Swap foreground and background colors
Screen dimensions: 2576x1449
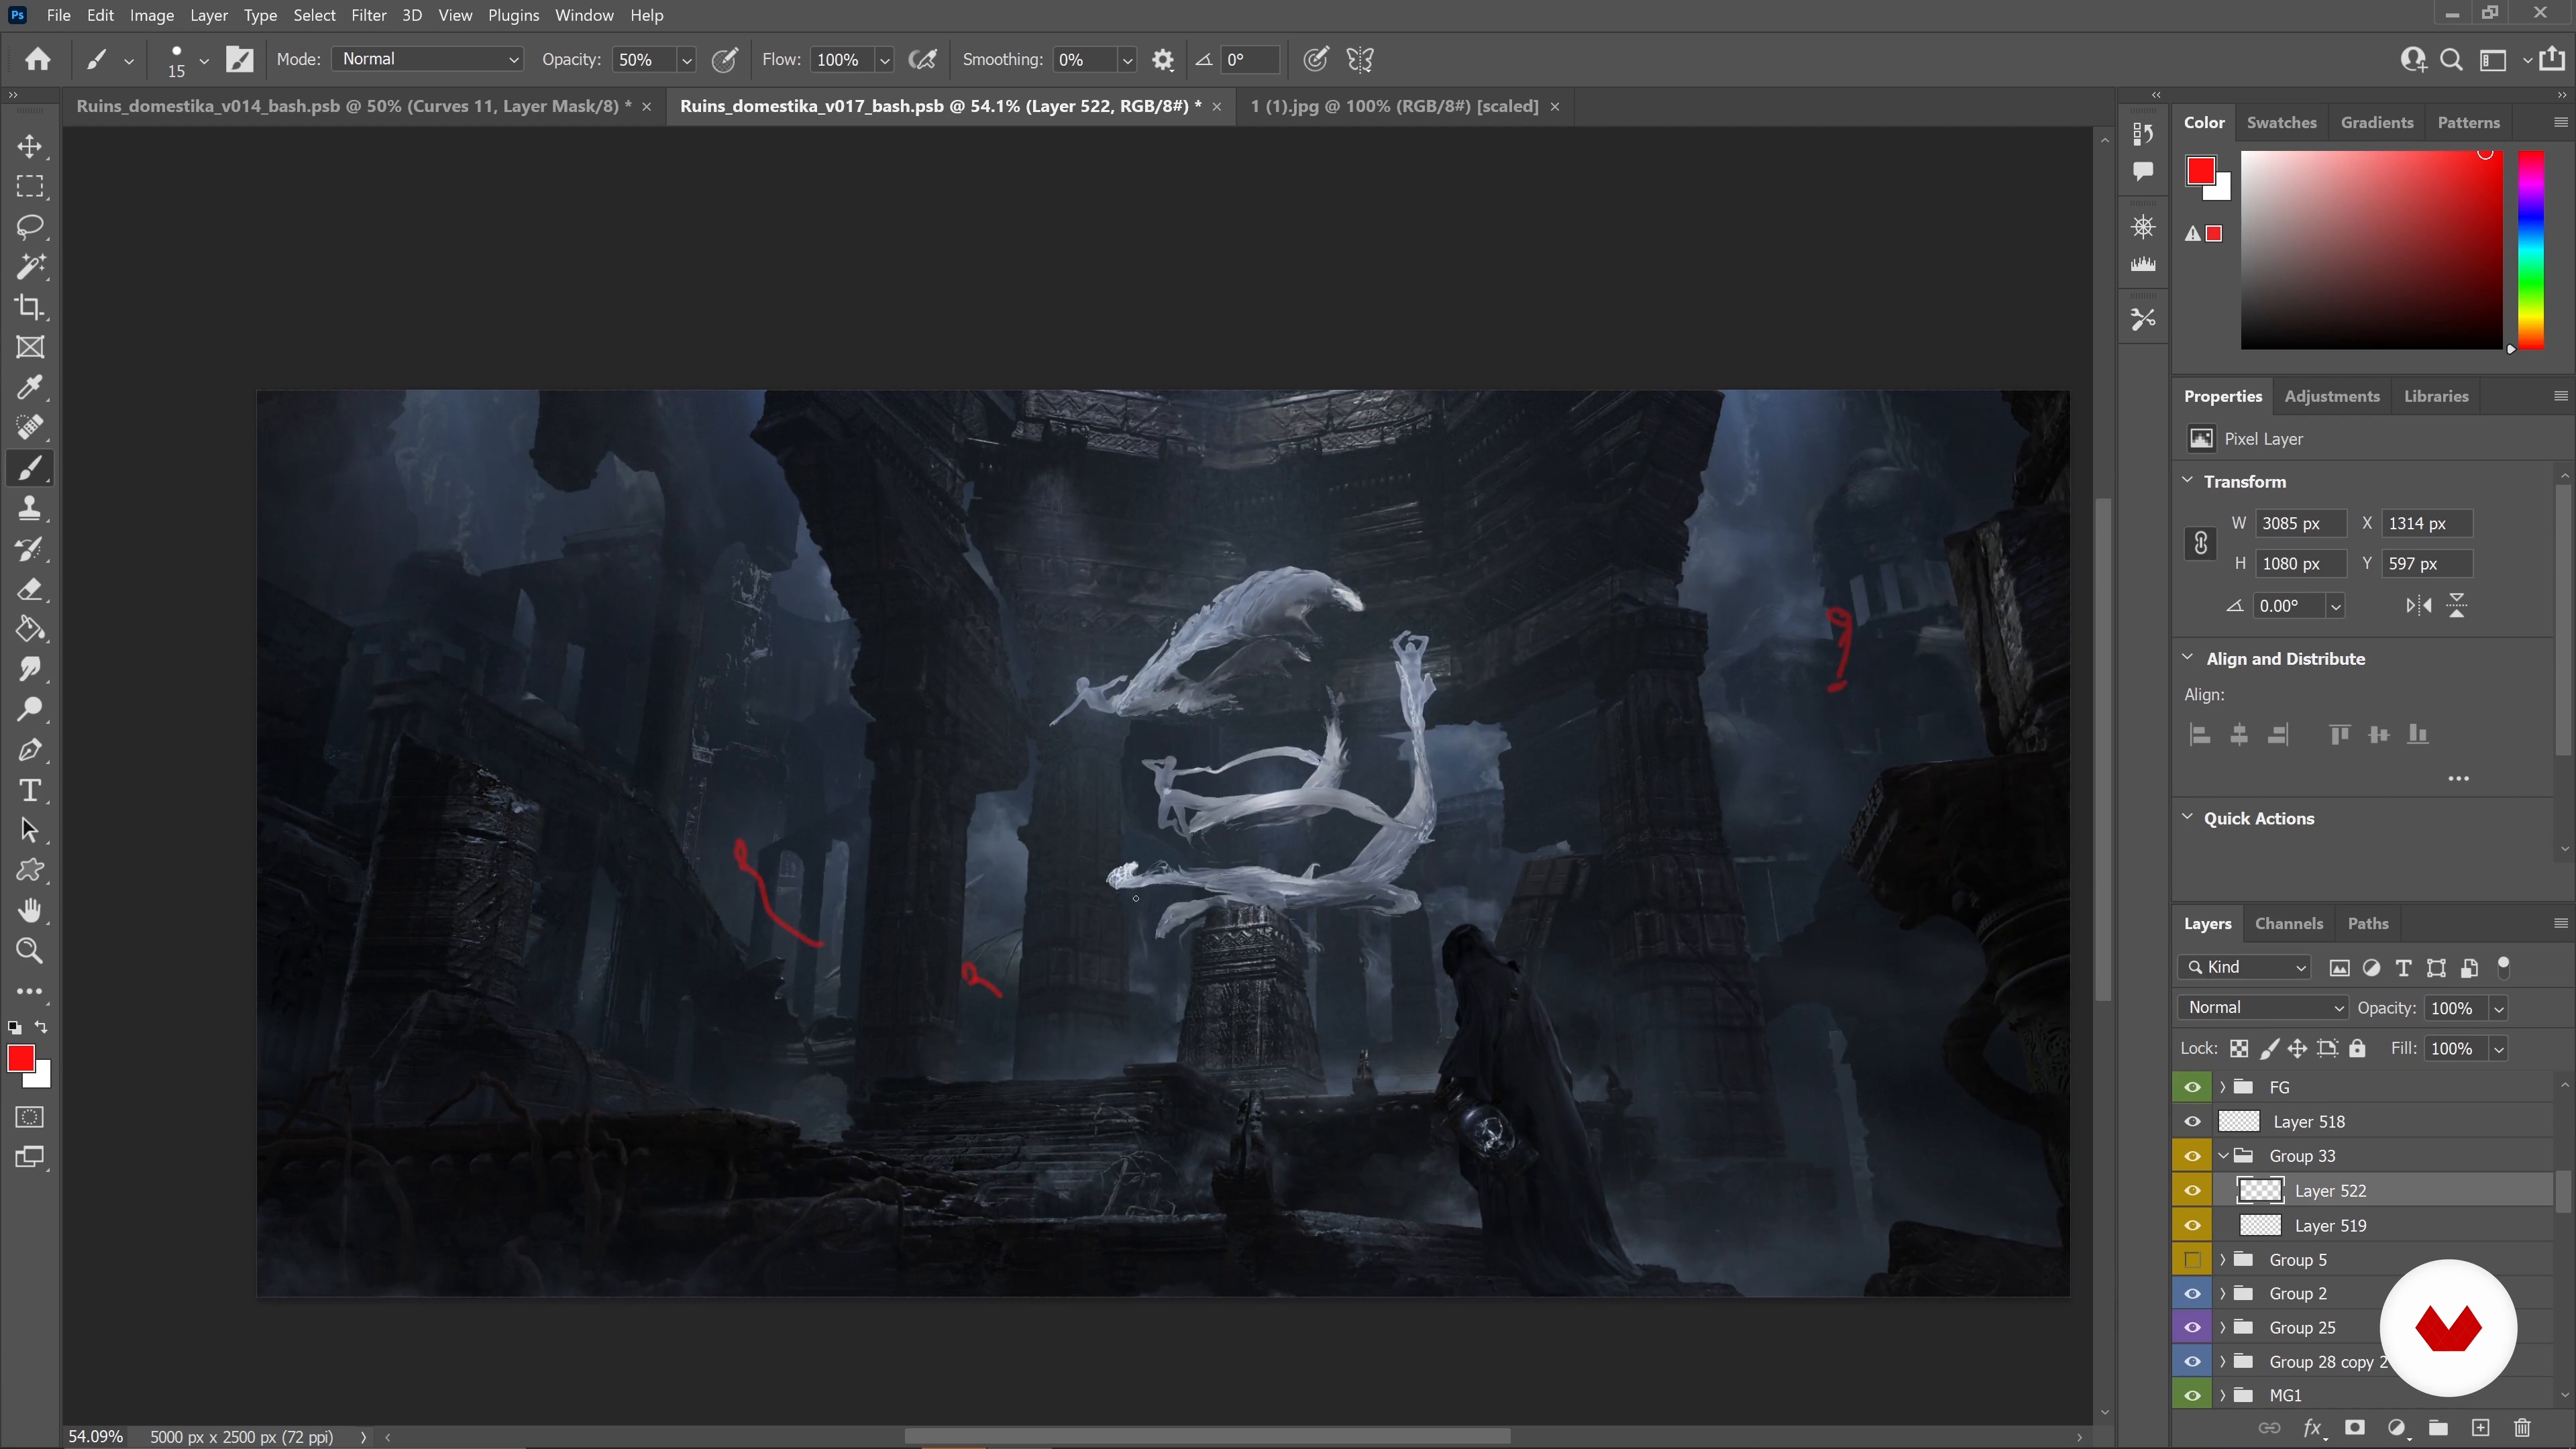pyautogui.click(x=41, y=1027)
